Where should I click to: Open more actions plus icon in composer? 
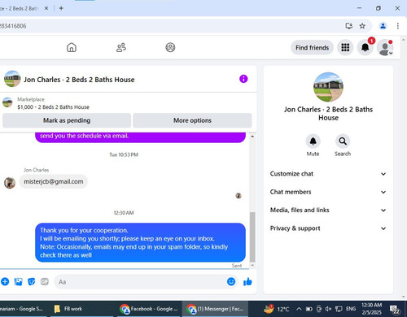[x=5, y=282]
